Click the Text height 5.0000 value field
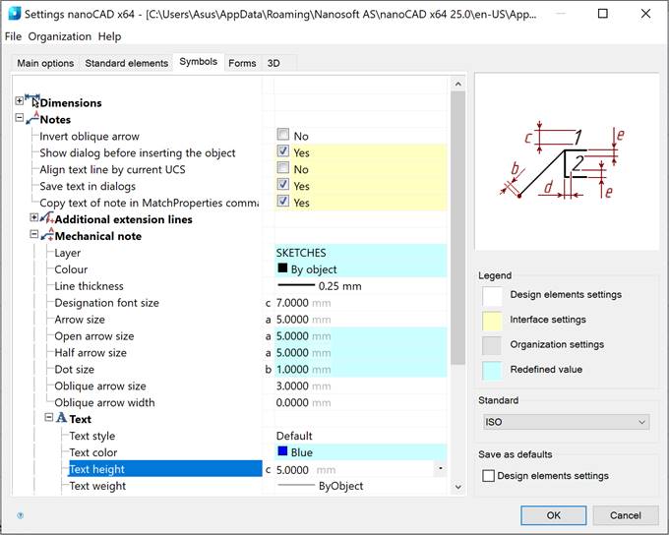Viewport: 669px width, 535px height. 354,470
